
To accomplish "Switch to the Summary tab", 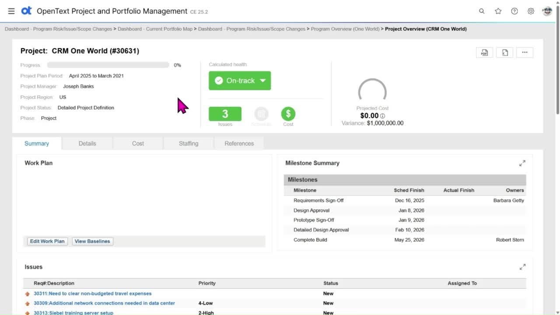I will pos(37,143).
